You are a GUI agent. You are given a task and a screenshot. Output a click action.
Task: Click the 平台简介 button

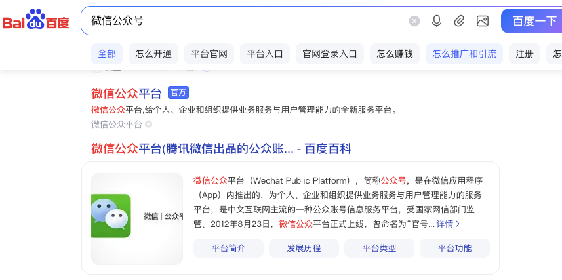click(x=228, y=248)
